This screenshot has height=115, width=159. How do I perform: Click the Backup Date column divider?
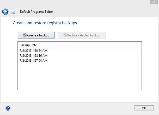pos(138,45)
